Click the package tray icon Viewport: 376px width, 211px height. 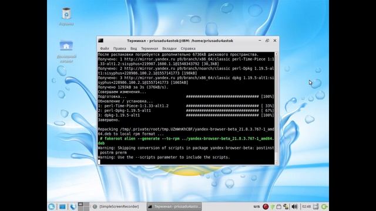[279, 206]
